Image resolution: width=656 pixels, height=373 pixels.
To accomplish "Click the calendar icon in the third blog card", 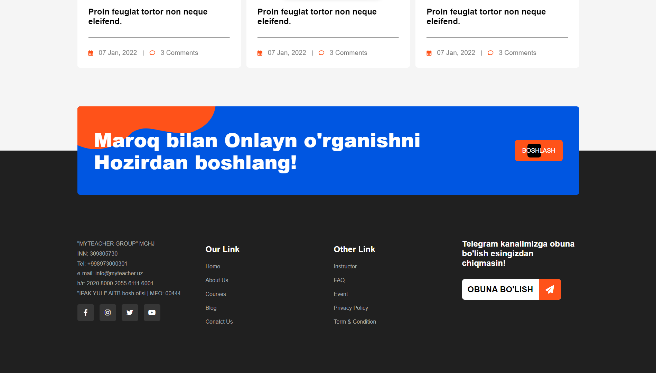I will pos(429,53).
